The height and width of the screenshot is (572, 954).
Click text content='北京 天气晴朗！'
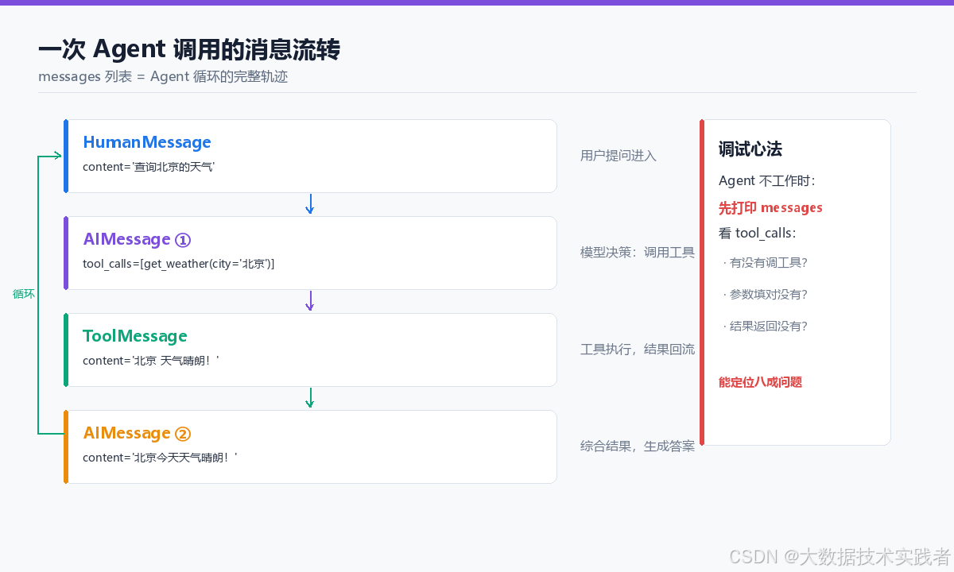pos(151,361)
